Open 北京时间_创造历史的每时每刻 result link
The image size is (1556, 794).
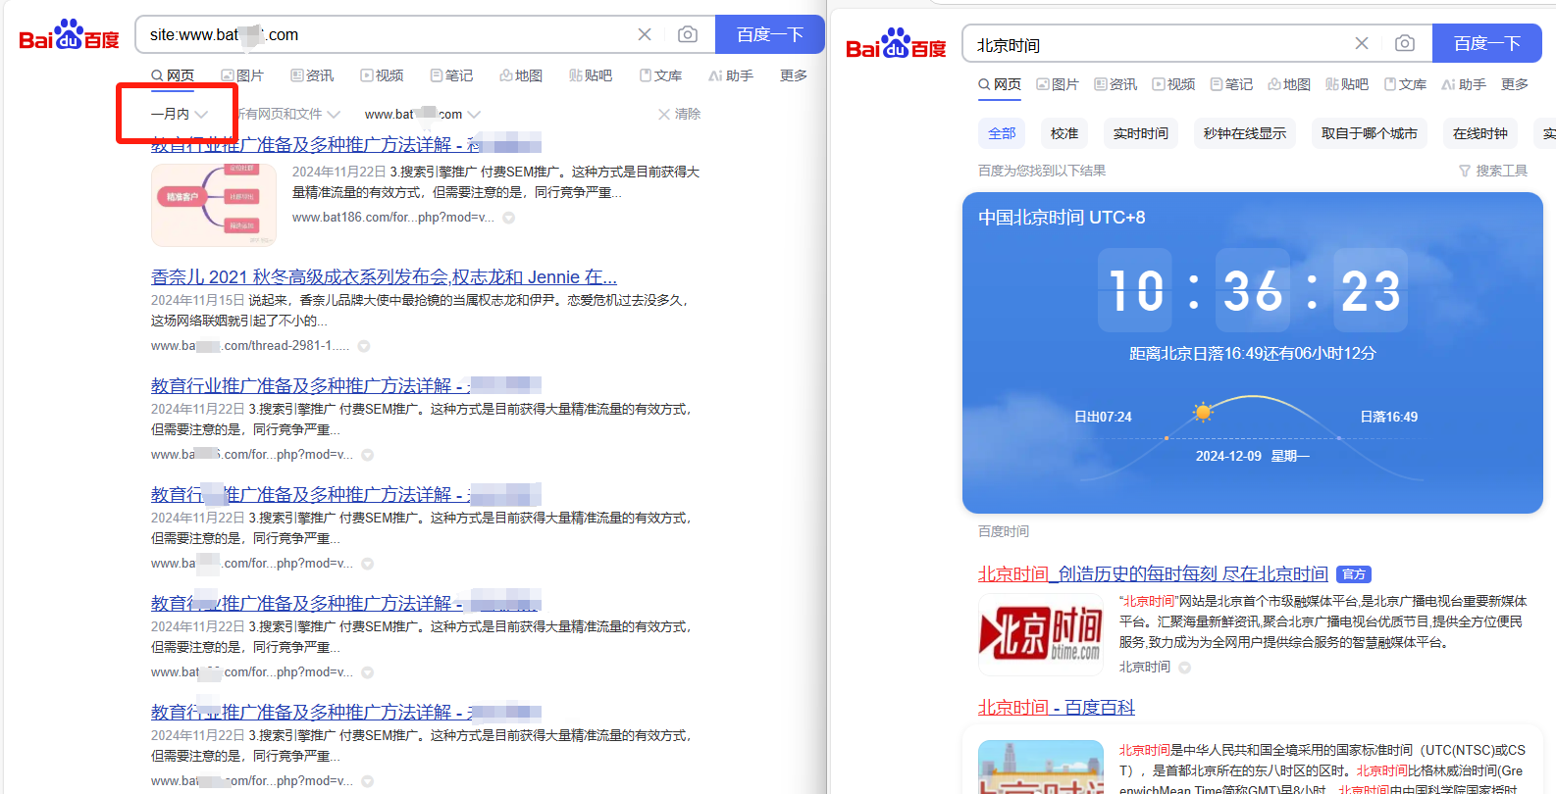coord(1153,574)
